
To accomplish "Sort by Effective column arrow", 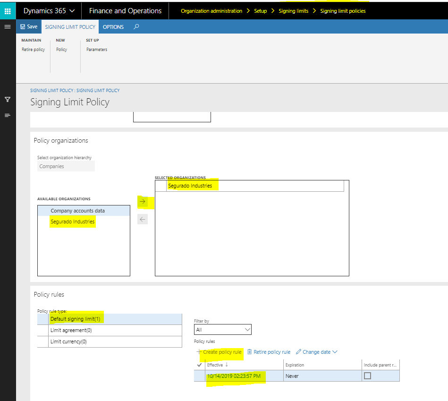I will (227, 365).
